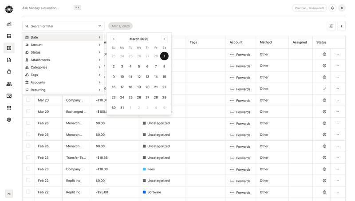This screenshot has width=355, height=201.
Task: Click the plus add transaction button
Action: click(341, 26)
